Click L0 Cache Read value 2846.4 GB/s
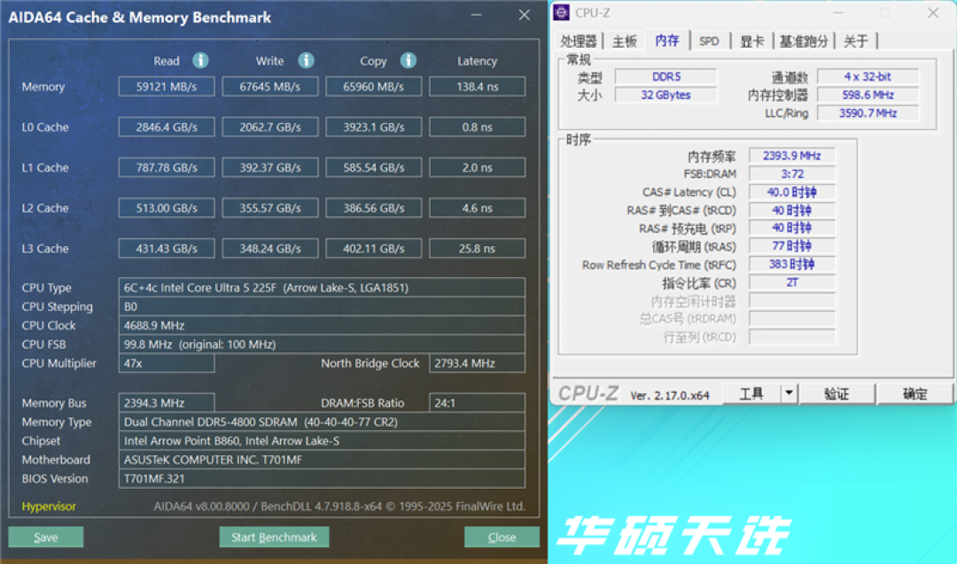 point(167,127)
